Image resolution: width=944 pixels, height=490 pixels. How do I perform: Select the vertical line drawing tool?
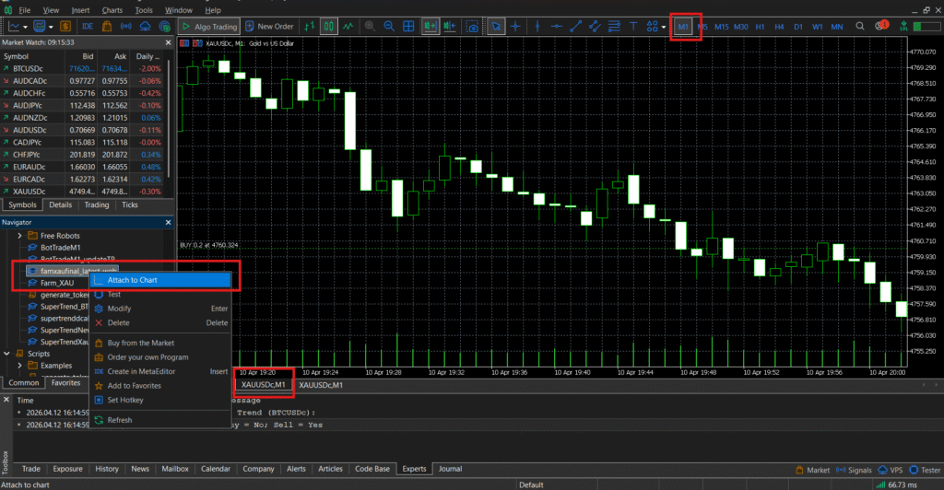536,27
